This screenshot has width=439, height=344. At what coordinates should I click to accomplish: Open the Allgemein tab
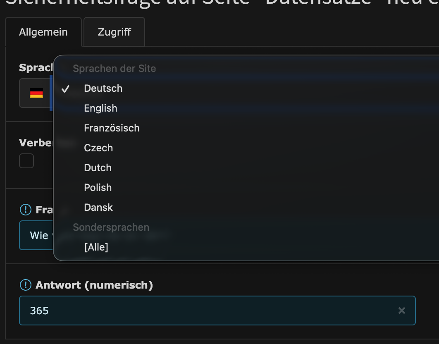coord(43,32)
